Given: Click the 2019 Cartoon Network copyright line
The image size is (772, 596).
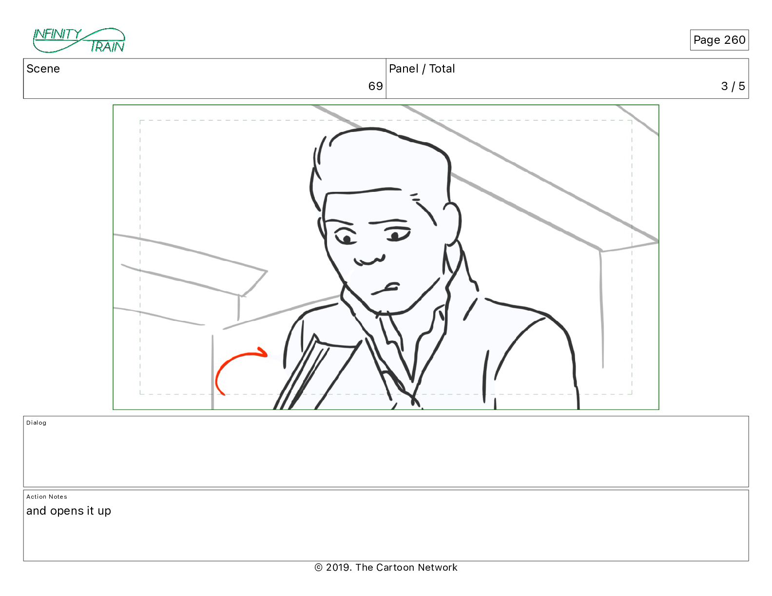Looking at the screenshot, I should 386,567.
